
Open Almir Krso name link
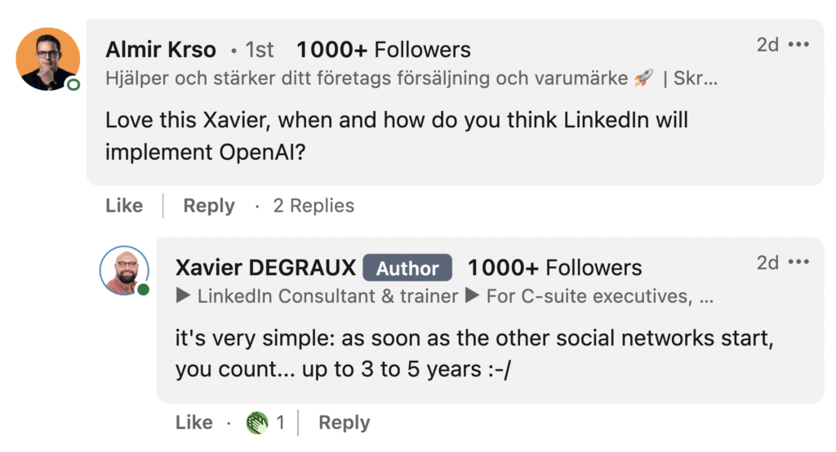pos(161,50)
